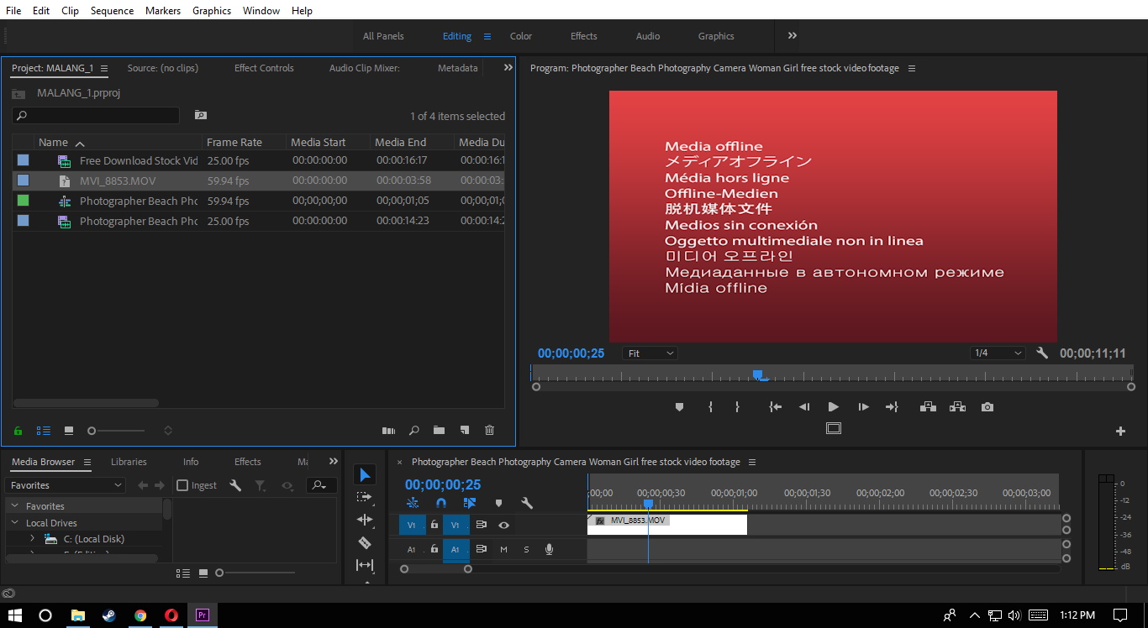
Task: Select the Track Select Forward tool
Action: coord(365,497)
